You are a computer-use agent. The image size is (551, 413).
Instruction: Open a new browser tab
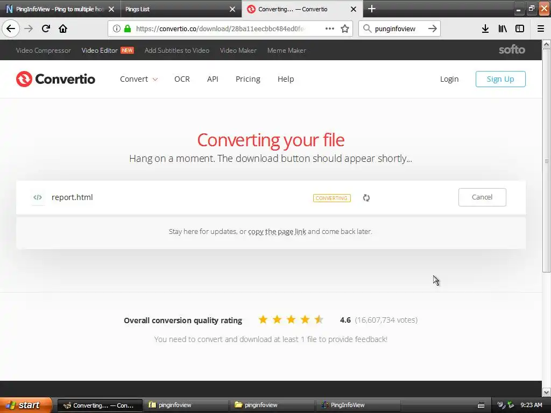[x=372, y=9]
